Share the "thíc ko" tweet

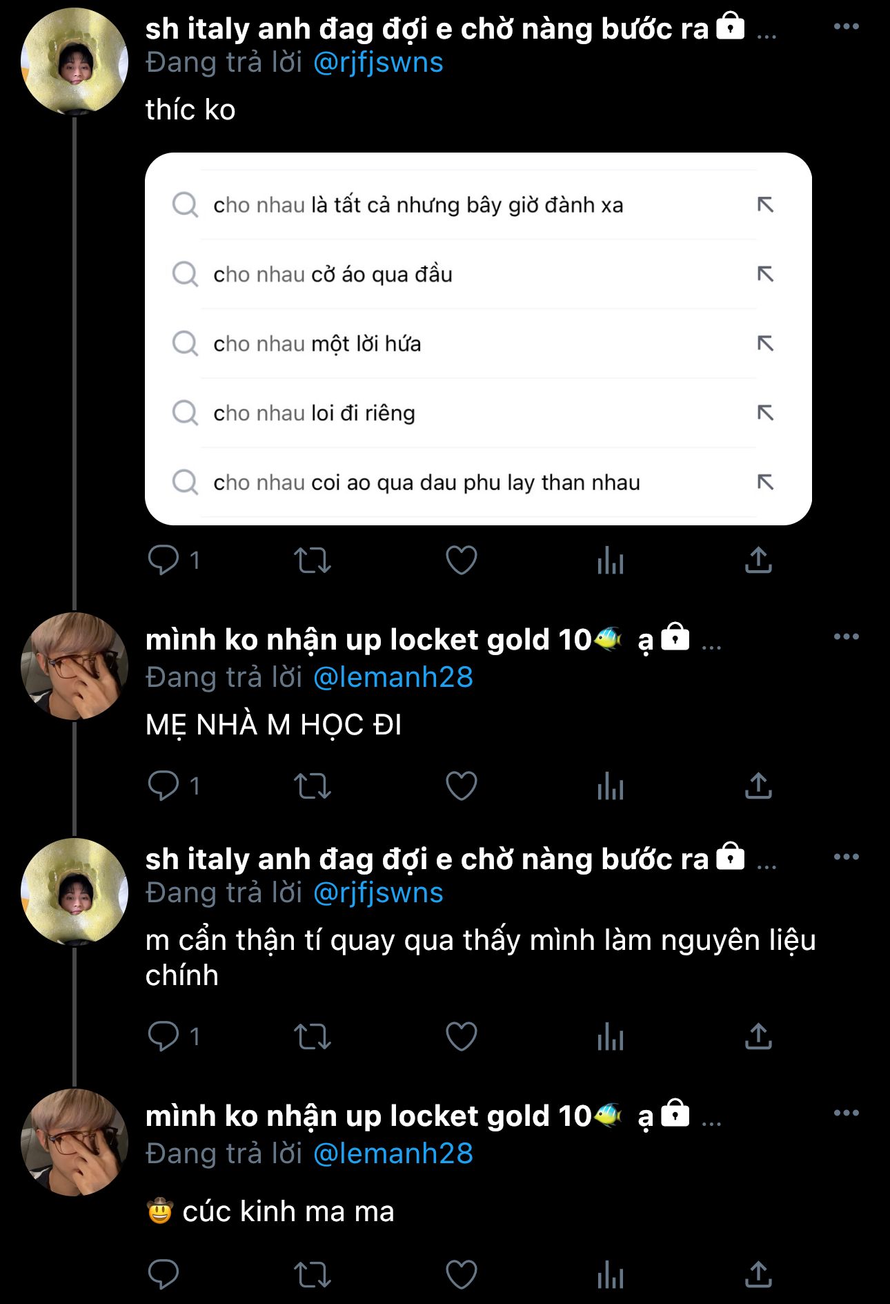pos(758,560)
